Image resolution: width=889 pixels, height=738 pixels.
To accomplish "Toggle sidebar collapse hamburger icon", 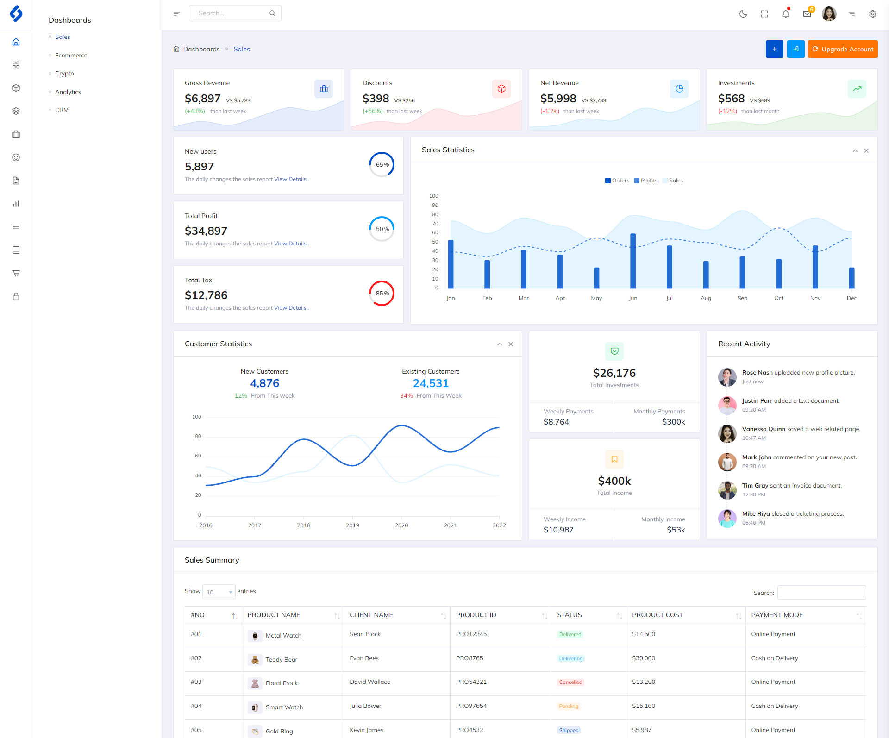I will (176, 14).
